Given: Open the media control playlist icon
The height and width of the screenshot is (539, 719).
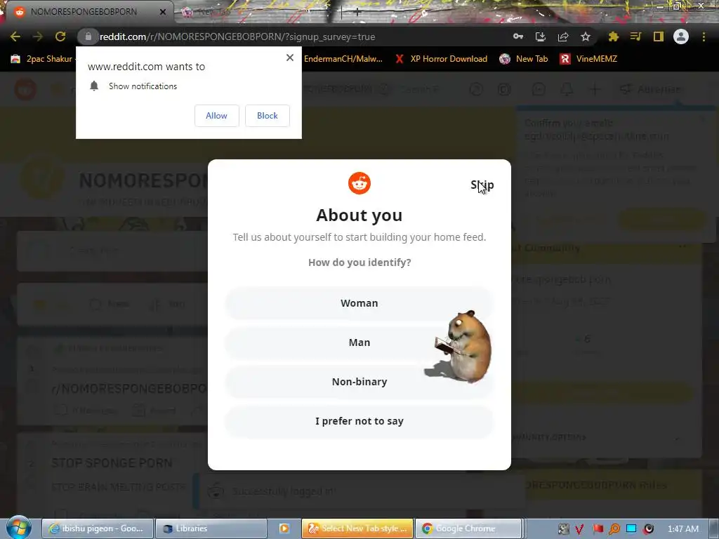Looking at the screenshot, I should tap(635, 36).
